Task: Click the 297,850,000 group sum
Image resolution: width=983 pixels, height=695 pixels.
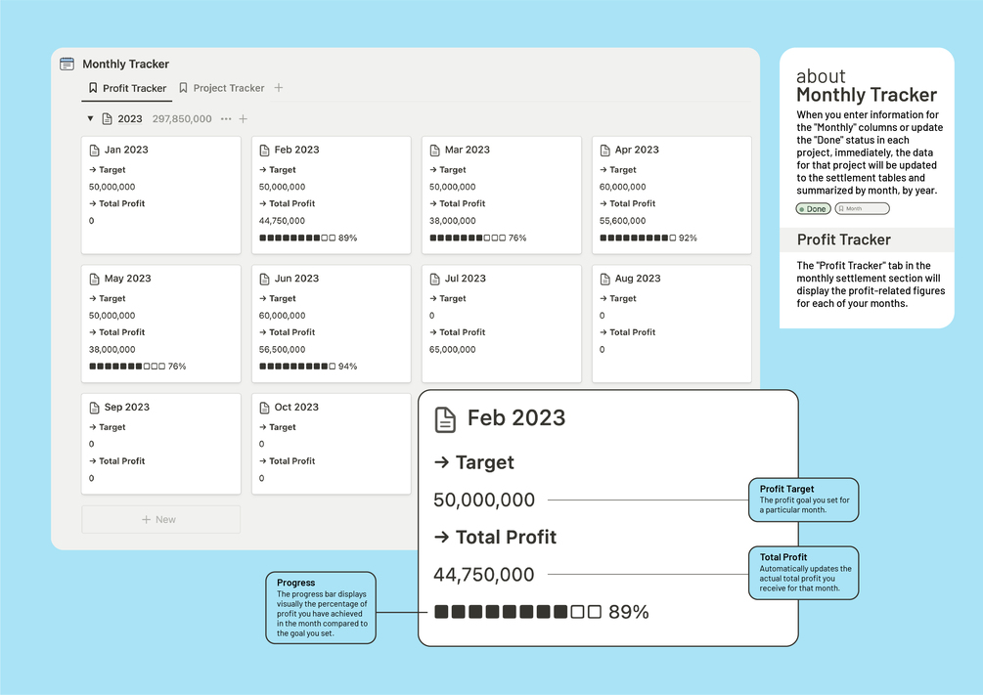Action: click(182, 119)
